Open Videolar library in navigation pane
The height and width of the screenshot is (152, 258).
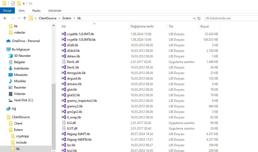click(x=20, y=94)
